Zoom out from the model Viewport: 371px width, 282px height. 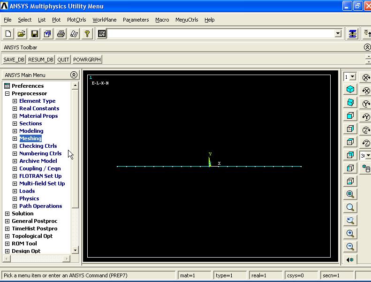350,246
